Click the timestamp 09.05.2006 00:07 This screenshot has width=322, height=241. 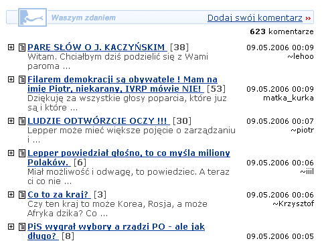click(x=280, y=121)
